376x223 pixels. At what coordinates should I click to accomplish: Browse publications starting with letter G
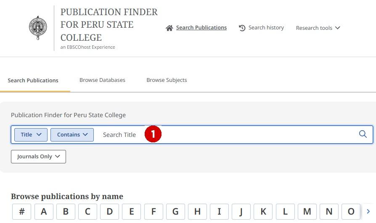click(175, 212)
